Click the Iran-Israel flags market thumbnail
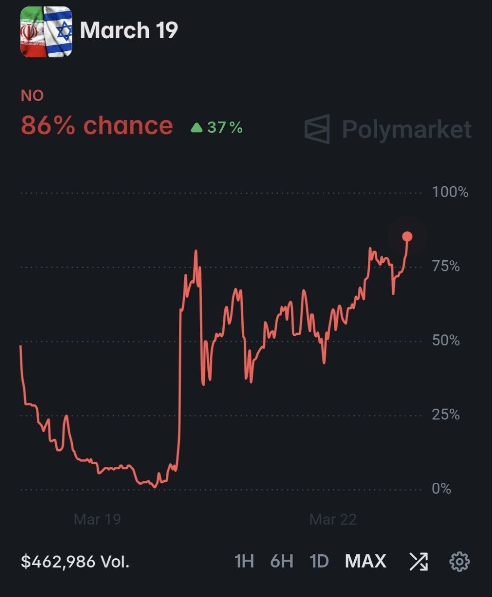Viewport: 492px width, 597px height. coord(46,32)
